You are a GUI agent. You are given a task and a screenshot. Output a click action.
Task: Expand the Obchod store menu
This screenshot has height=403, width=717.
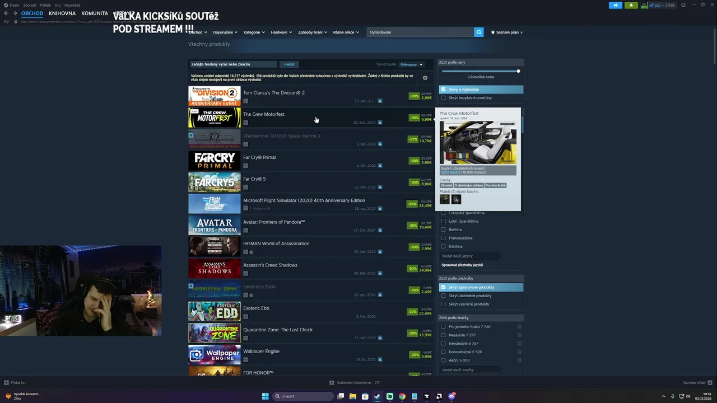click(198, 32)
